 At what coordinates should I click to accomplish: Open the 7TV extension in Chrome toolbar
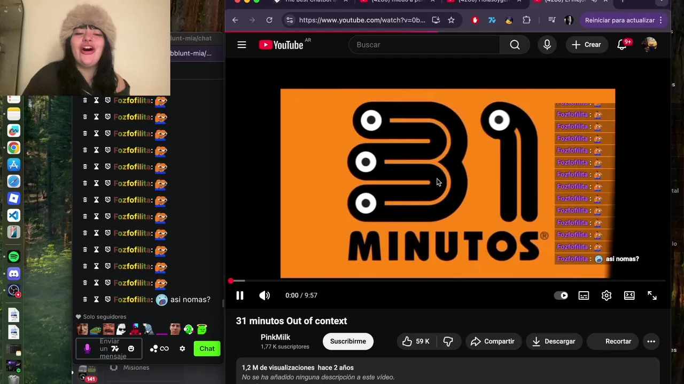[x=492, y=20]
